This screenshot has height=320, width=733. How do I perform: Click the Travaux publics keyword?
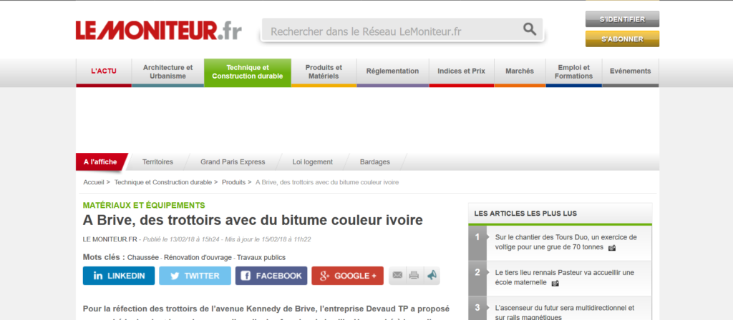(261, 257)
